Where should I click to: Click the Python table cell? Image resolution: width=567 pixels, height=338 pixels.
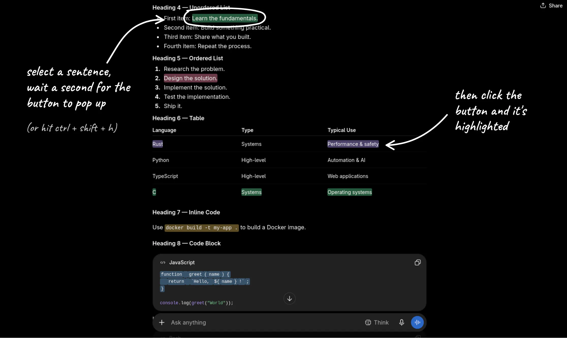point(161,160)
